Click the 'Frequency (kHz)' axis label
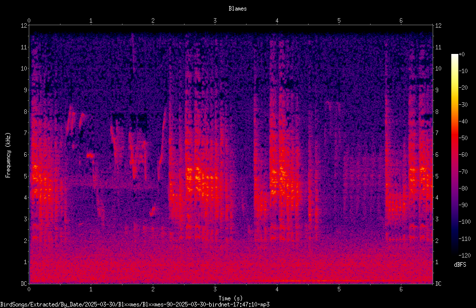476x308 pixels. click(8, 155)
